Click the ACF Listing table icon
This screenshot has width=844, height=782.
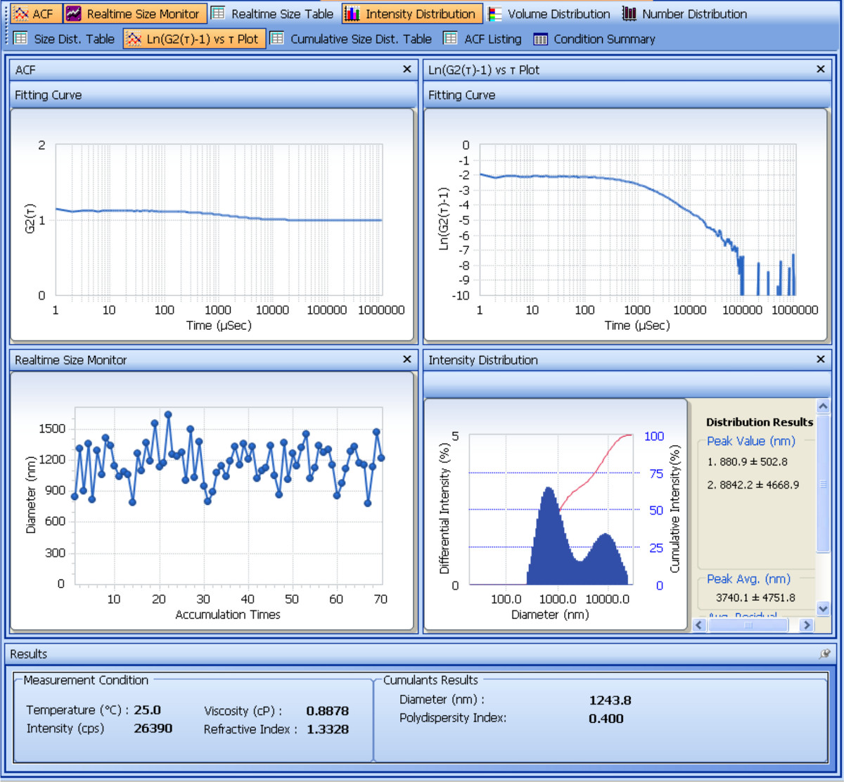[451, 39]
